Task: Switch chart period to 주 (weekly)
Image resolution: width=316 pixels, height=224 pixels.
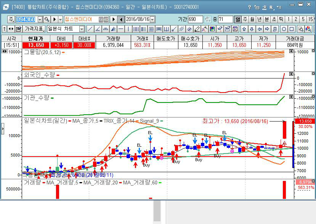Action: [x=245, y=19]
